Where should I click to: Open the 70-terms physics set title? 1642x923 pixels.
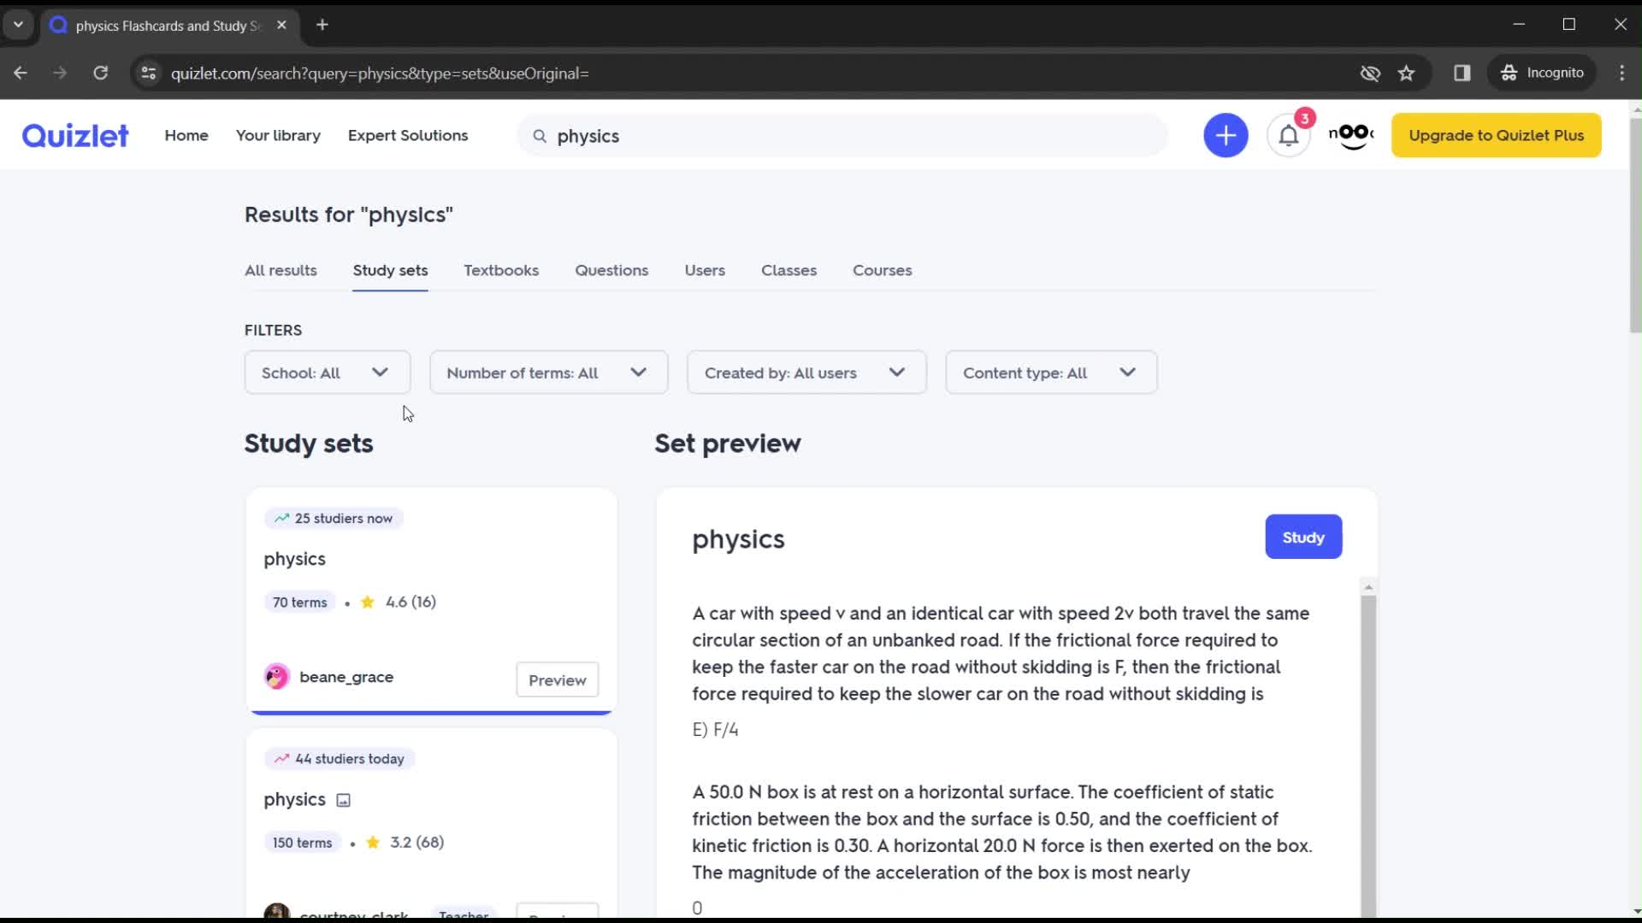click(294, 559)
